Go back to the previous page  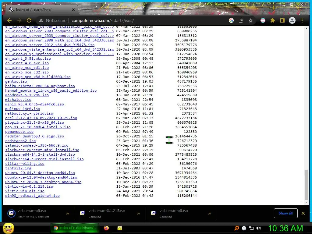(9, 20)
